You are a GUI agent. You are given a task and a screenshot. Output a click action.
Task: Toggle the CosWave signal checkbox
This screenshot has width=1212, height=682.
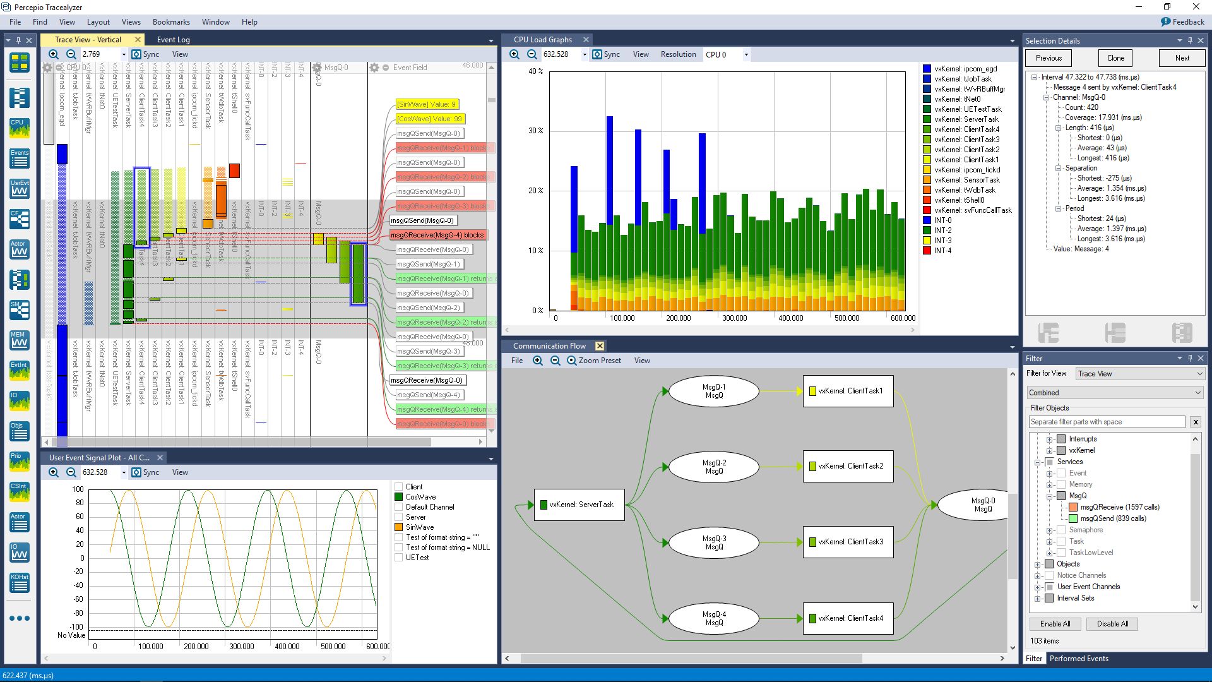pyautogui.click(x=398, y=497)
